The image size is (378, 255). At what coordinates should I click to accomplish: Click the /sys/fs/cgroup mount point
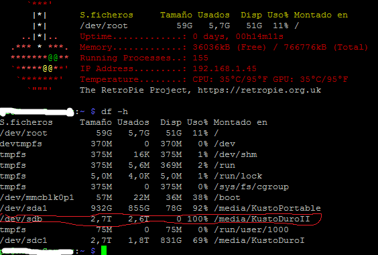pyautogui.click(x=251, y=187)
